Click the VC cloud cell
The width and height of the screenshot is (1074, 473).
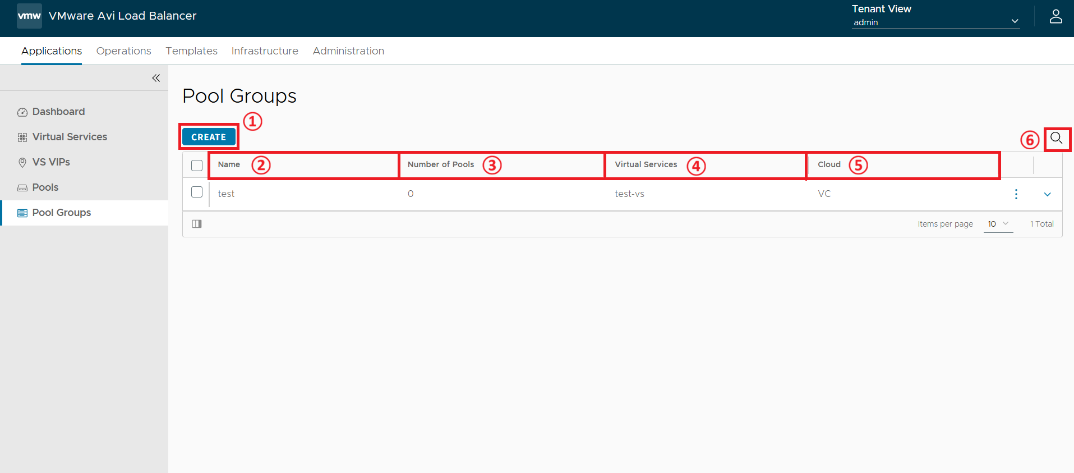tap(824, 194)
